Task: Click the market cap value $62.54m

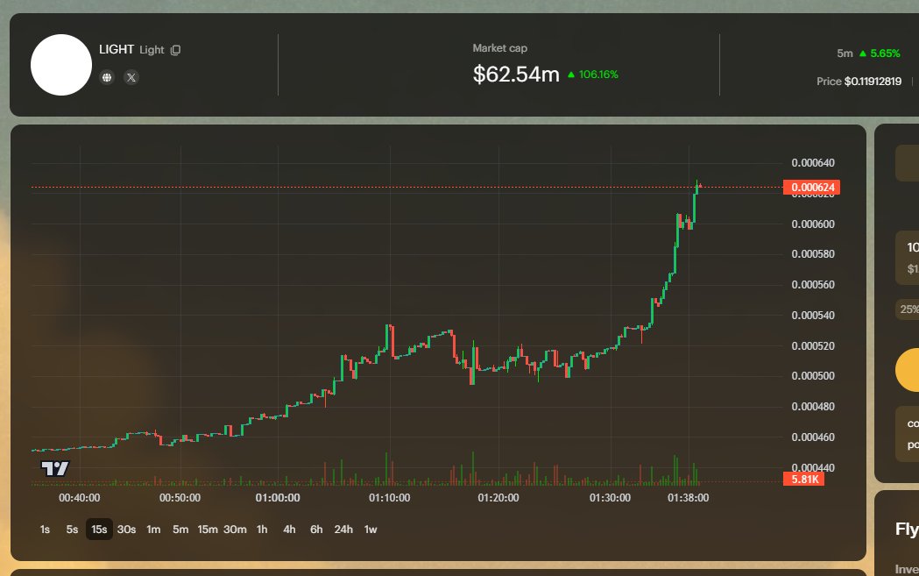Action: pyautogui.click(x=516, y=75)
